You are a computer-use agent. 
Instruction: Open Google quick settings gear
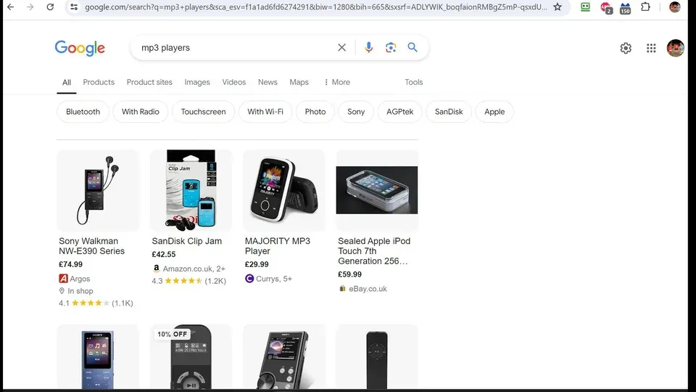(x=626, y=48)
